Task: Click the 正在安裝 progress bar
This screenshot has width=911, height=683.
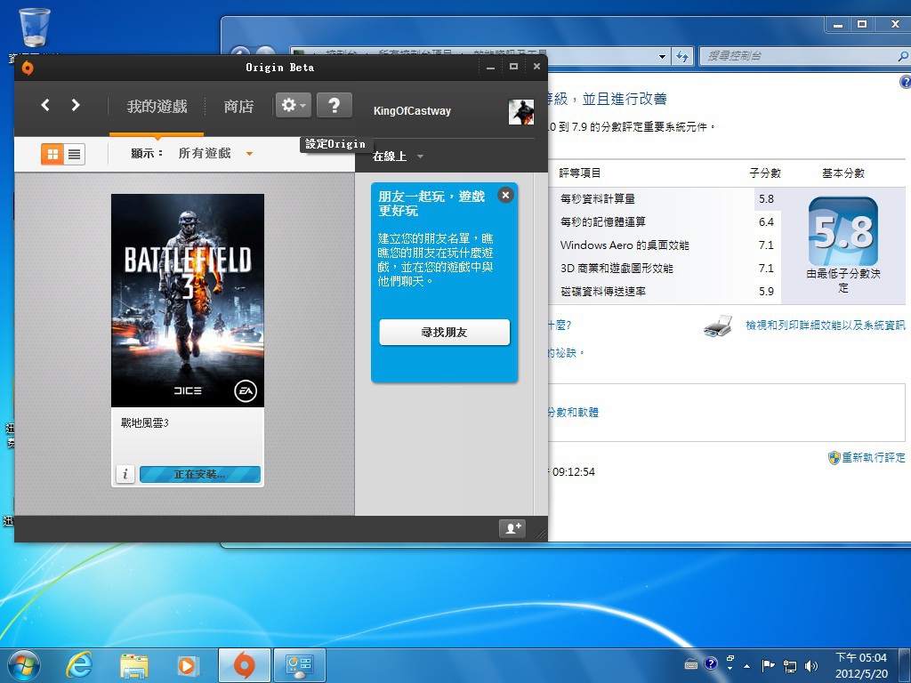Action: 199,475
